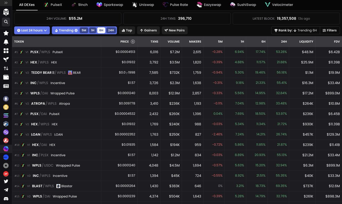Select the Ethereum chain icon

[6, 99]
